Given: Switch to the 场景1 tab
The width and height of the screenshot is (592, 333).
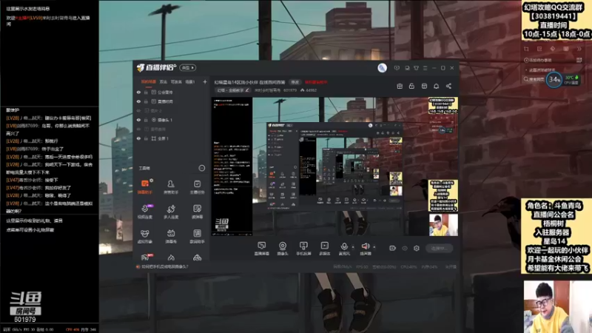Looking at the screenshot, I should coord(190,81).
